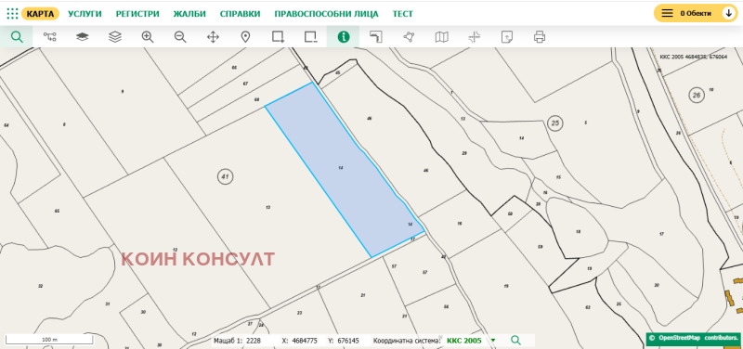Select the search magnifier tool
Image resolution: width=743 pixels, height=349 pixels.
[17, 37]
